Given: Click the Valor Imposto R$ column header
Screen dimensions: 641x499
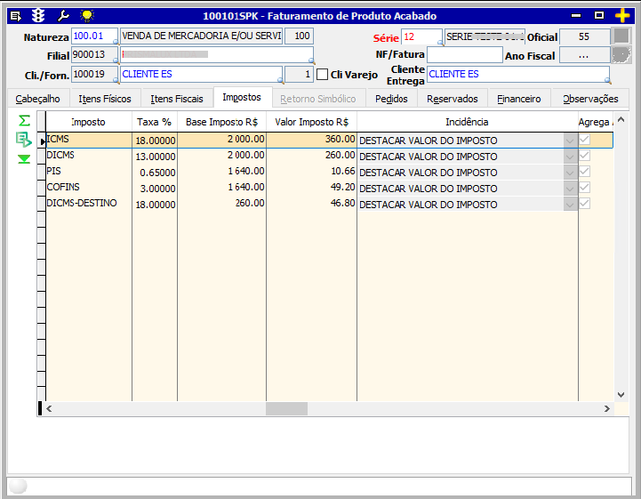Looking at the screenshot, I should (311, 122).
